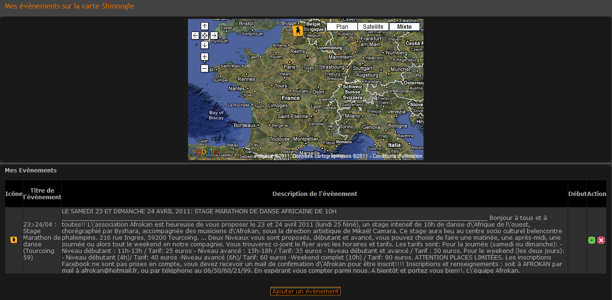Screen dimensions: 612x300
Task: Click the orange event marker on the map
Action: click(x=297, y=31)
